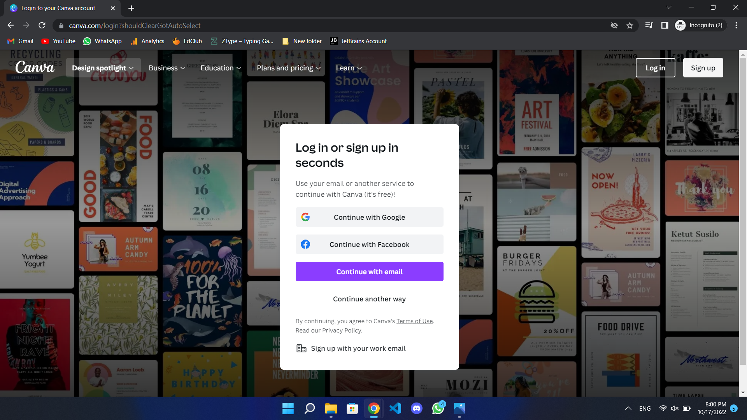
Task: Open the Learn dropdown menu
Action: [x=349, y=68]
